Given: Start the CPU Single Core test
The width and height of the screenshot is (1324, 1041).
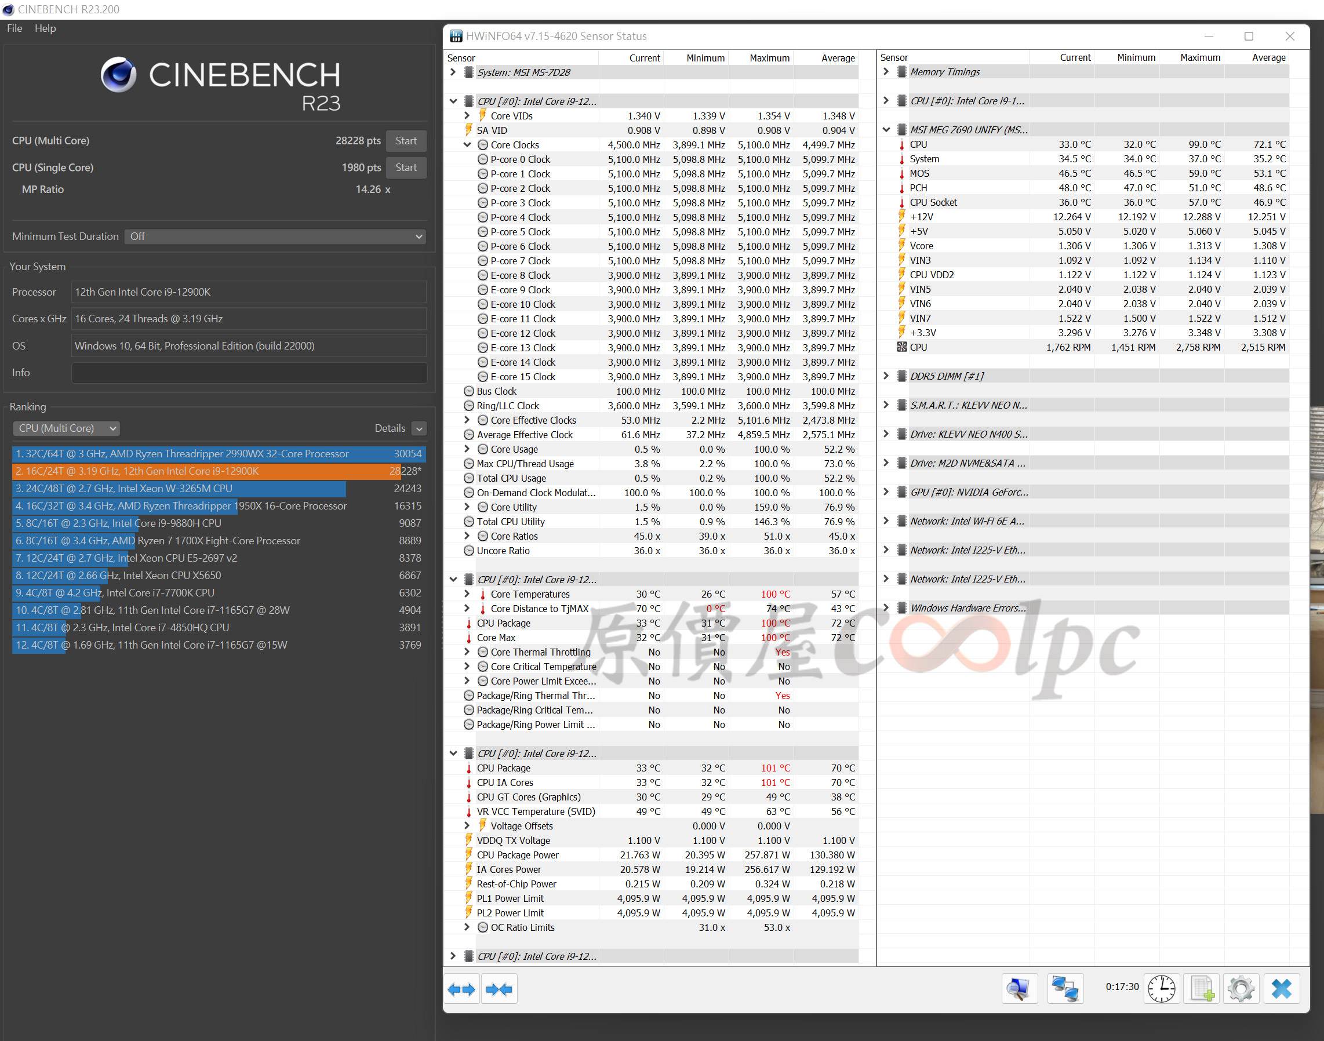Looking at the screenshot, I should tap(406, 168).
